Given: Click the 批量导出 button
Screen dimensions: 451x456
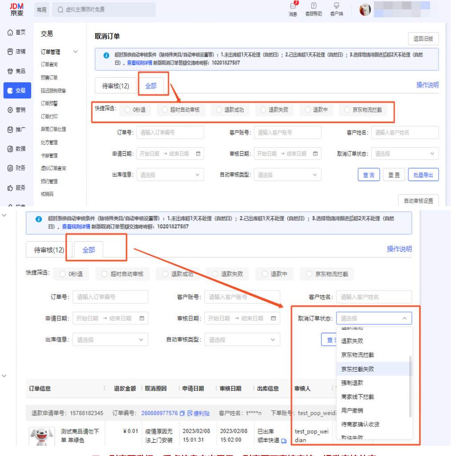Looking at the screenshot, I should (423, 174).
